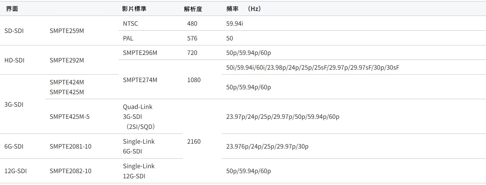Click the 59.94i frequency cell
The image size is (486, 185).
[235, 23]
